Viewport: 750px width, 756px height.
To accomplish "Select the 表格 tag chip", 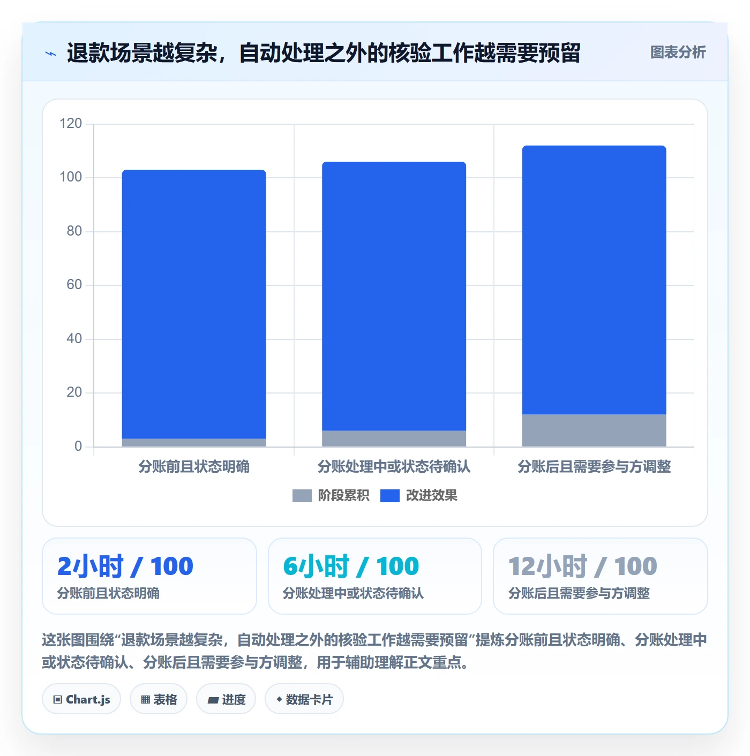I will (x=159, y=699).
